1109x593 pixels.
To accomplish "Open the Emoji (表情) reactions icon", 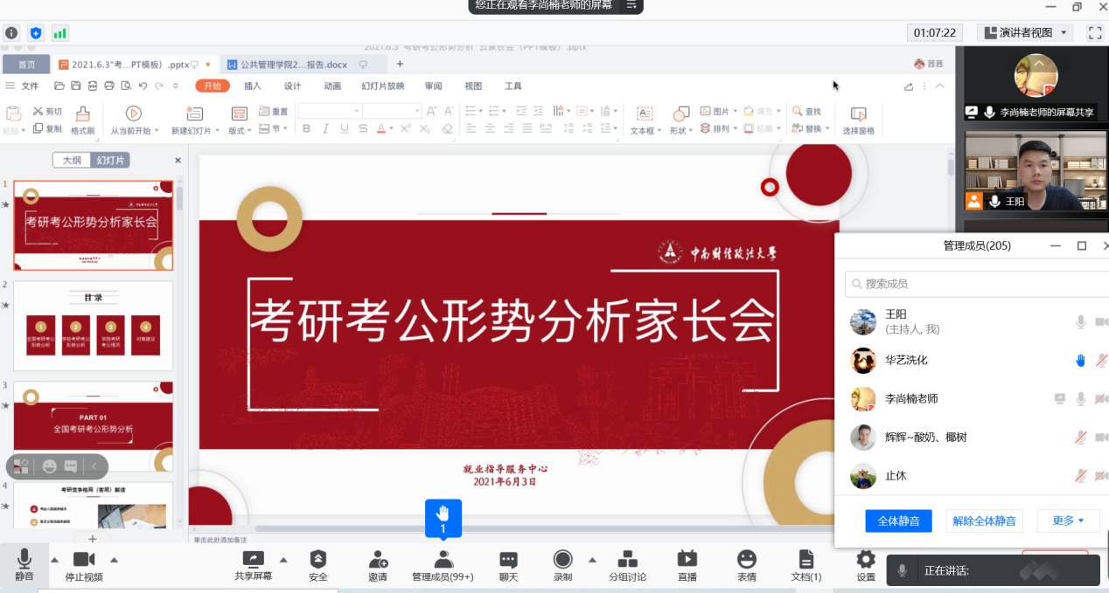I will click(x=746, y=560).
